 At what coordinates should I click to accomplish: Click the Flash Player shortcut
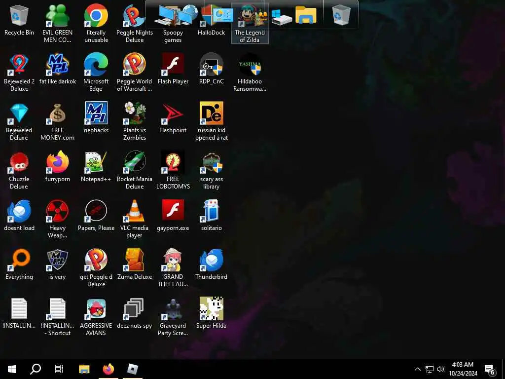pos(173,69)
